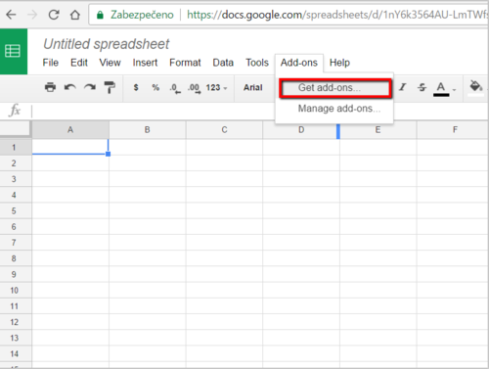Close the Add-ons menu
This screenshot has height=369, width=489.
click(299, 63)
